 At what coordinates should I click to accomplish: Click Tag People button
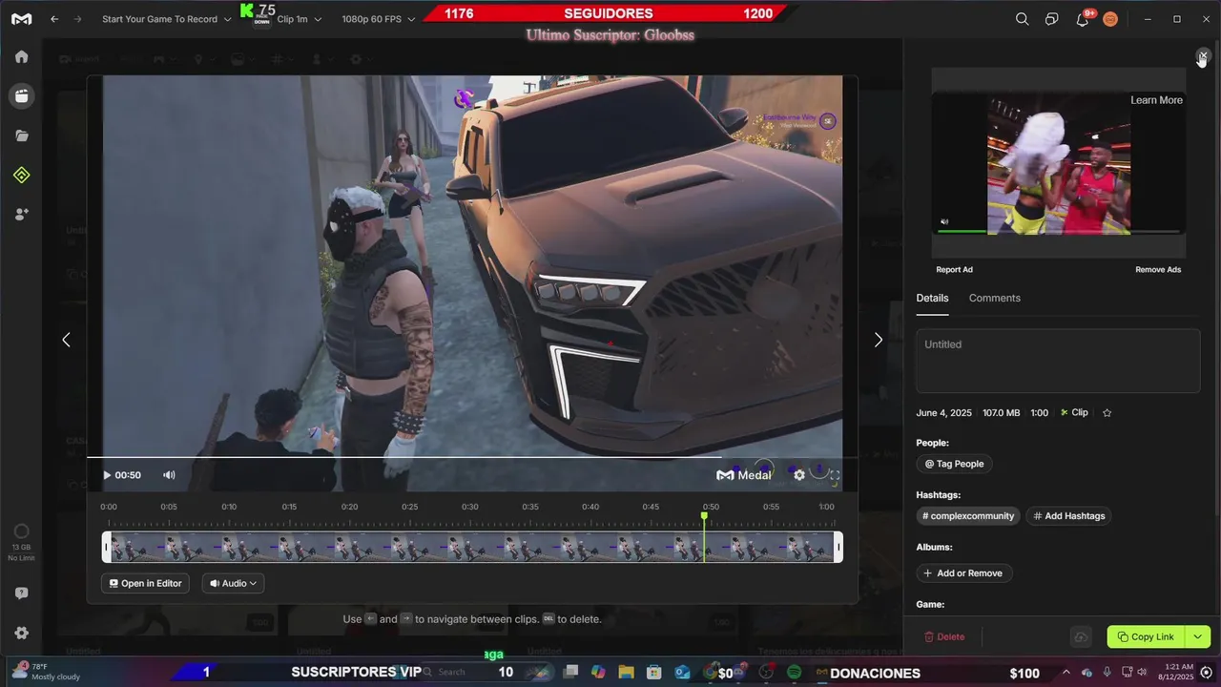pyautogui.click(x=954, y=464)
